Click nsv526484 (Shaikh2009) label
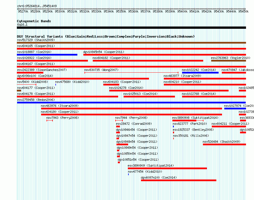254x200 pixels. [221, 142]
